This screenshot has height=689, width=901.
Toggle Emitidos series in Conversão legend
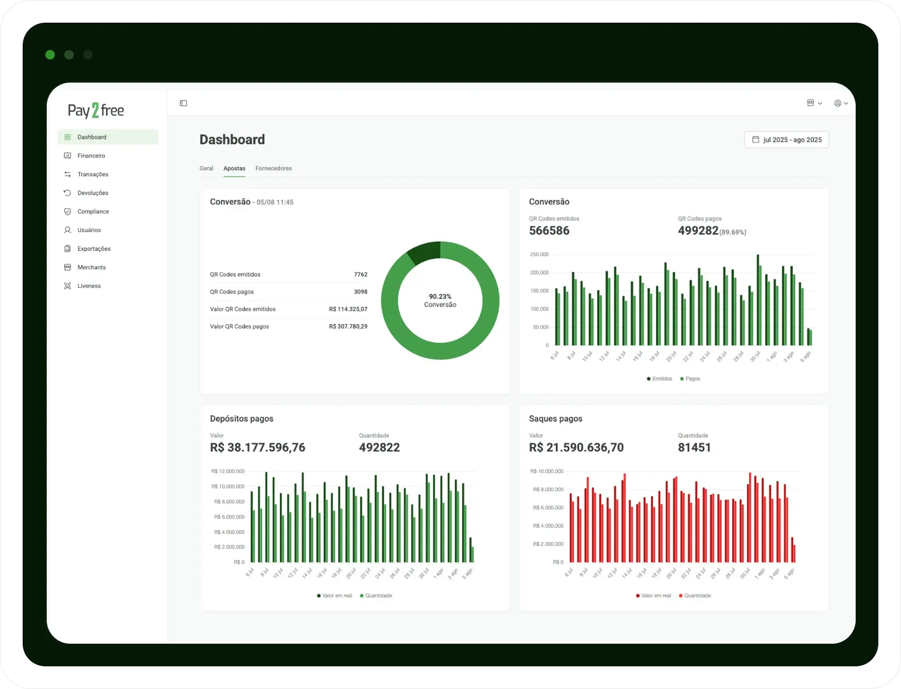pyautogui.click(x=659, y=379)
